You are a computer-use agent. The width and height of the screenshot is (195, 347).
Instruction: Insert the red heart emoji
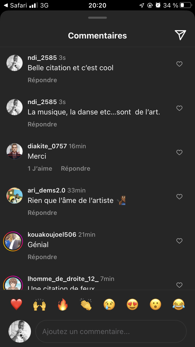16,304
